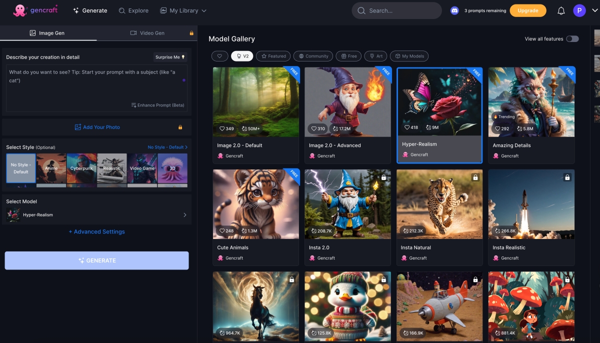
Task: Click the '3 prompts remaining' text
Action: (x=485, y=10)
